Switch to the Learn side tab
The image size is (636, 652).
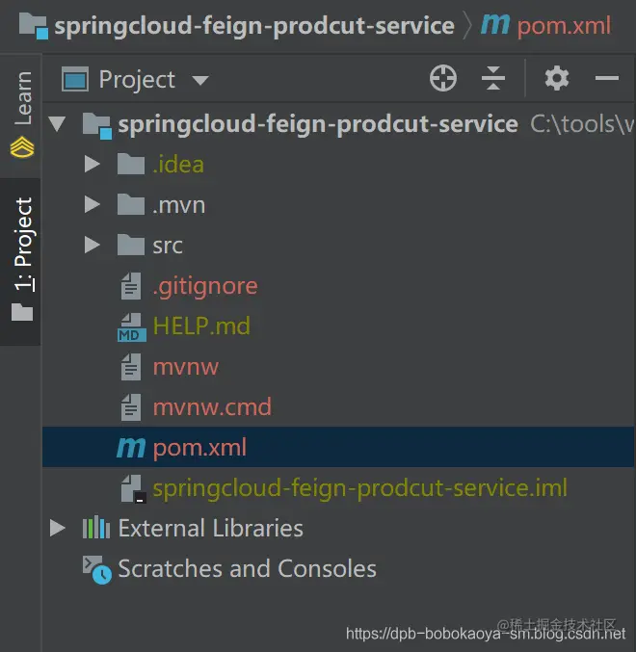(x=22, y=115)
